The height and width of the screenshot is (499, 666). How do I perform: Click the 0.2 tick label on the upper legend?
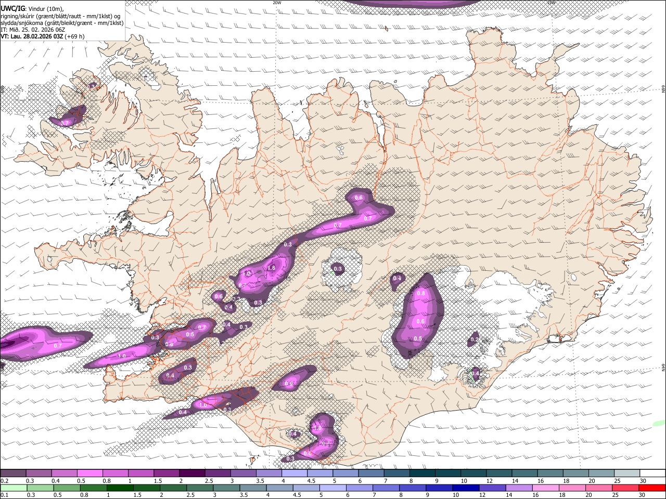[x=4, y=481]
